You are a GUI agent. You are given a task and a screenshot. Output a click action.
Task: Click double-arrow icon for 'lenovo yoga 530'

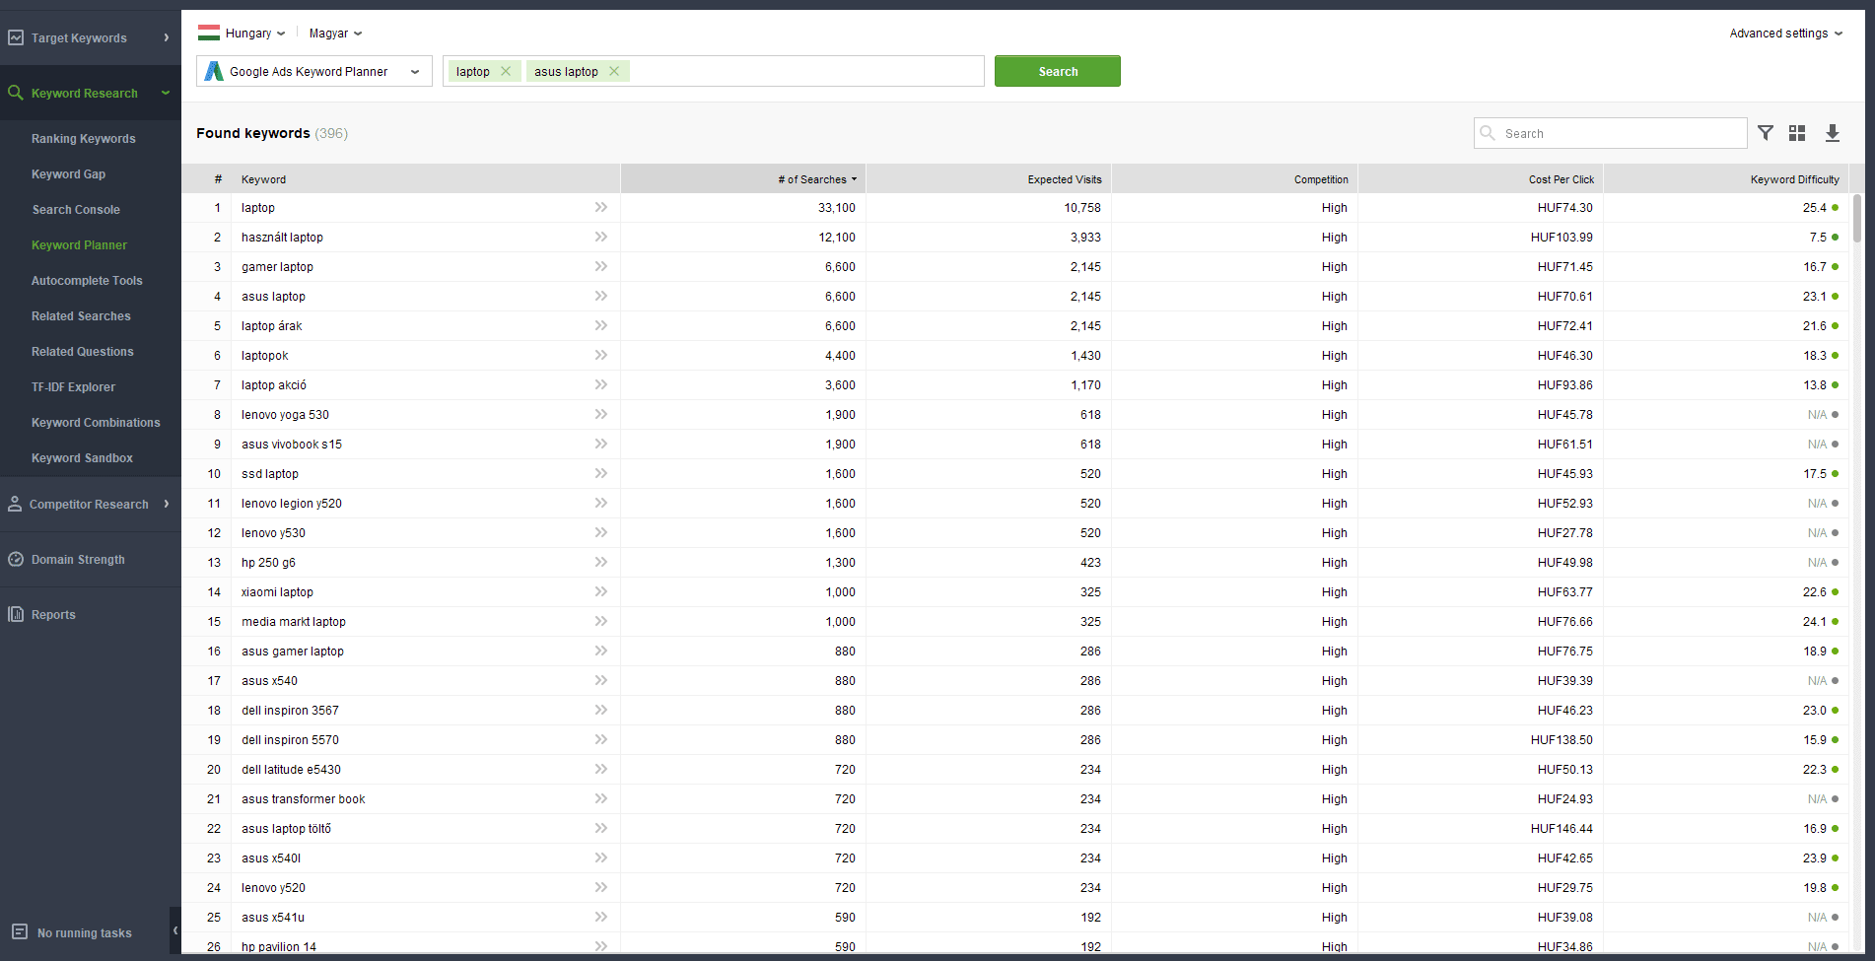point(601,414)
